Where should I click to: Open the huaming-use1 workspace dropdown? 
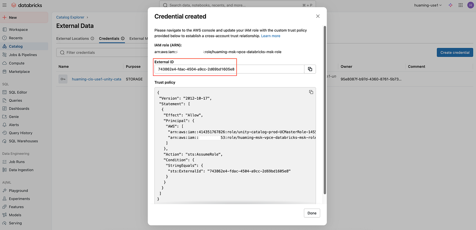point(428,5)
